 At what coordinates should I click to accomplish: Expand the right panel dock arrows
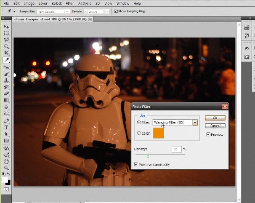tap(250, 18)
